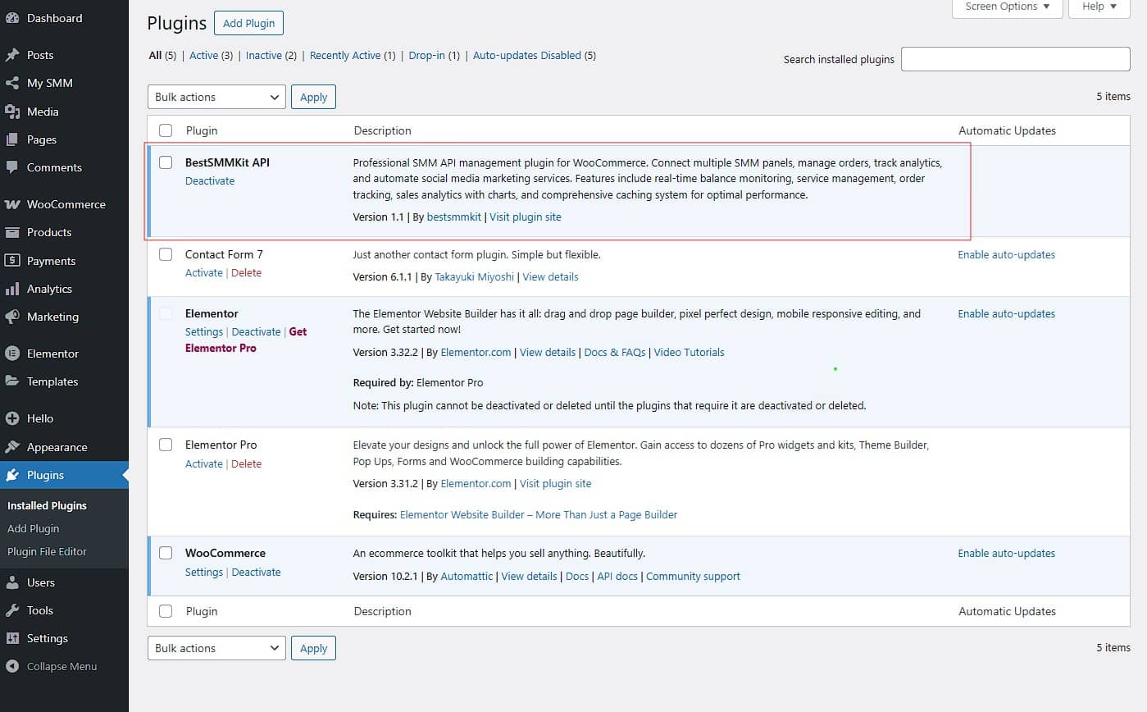Click the Search installed plugins field
This screenshot has height=712, width=1147.
click(x=1015, y=59)
